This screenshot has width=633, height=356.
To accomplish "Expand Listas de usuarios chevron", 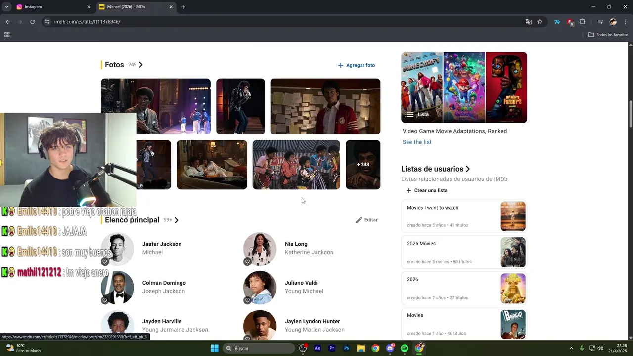I will pos(468,169).
